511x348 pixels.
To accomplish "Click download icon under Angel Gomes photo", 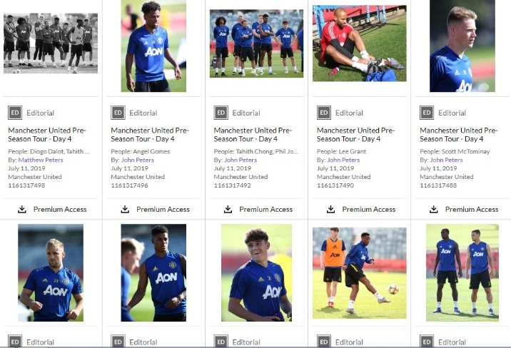I will coord(125,210).
